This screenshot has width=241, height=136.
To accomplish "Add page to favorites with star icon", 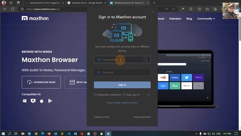I will click(174, 9).
